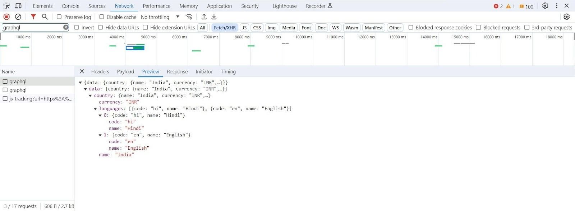Screen dimensions: 575x211
Task: Enable Hide data URLs checkbox
Action: (x=101, y=27)
